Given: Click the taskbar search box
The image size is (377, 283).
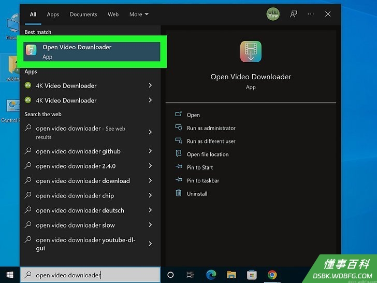Looking at the screenshot, I should [90, 275].
